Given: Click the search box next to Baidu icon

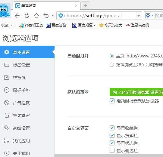Looking at the screenshot, I should point(159,16).
